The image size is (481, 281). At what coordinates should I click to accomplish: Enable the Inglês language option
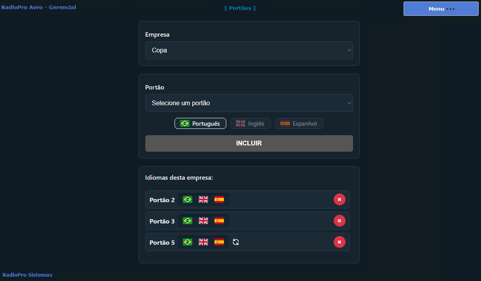[250, 123]
